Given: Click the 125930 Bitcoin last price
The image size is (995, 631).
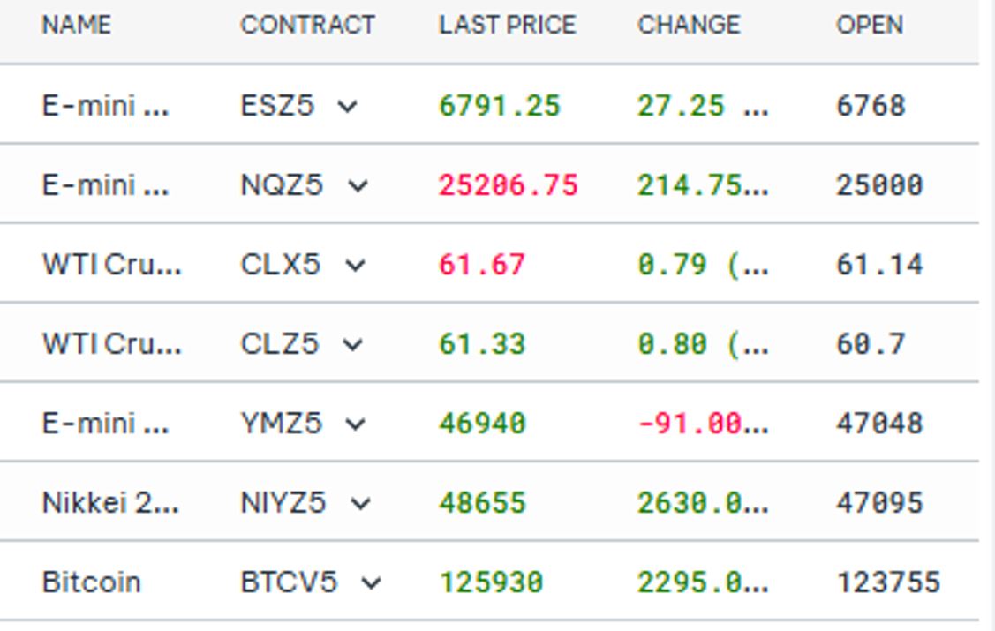Looking at the screenshot, I should pyautogui.click(x=491, y=582).
